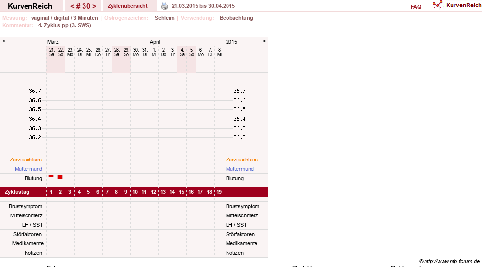Screen dimensions: 482x267
Task: Open the http://www.nfp-forum.de link
Action: tap(452, 261)
